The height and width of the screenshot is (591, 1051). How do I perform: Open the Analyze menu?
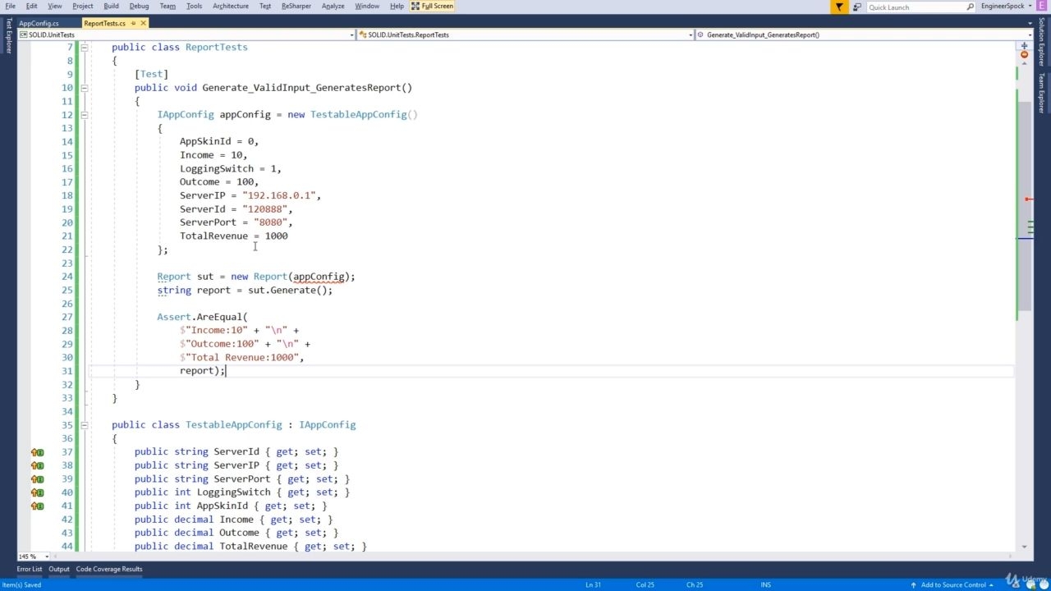[x=333, y=7]
